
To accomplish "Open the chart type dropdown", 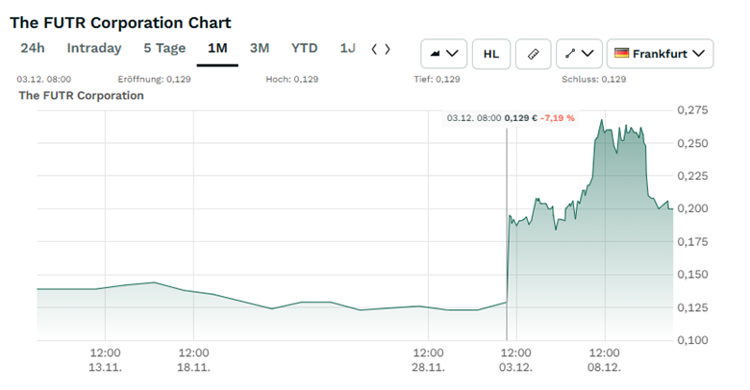I will (x=444, y=54).
